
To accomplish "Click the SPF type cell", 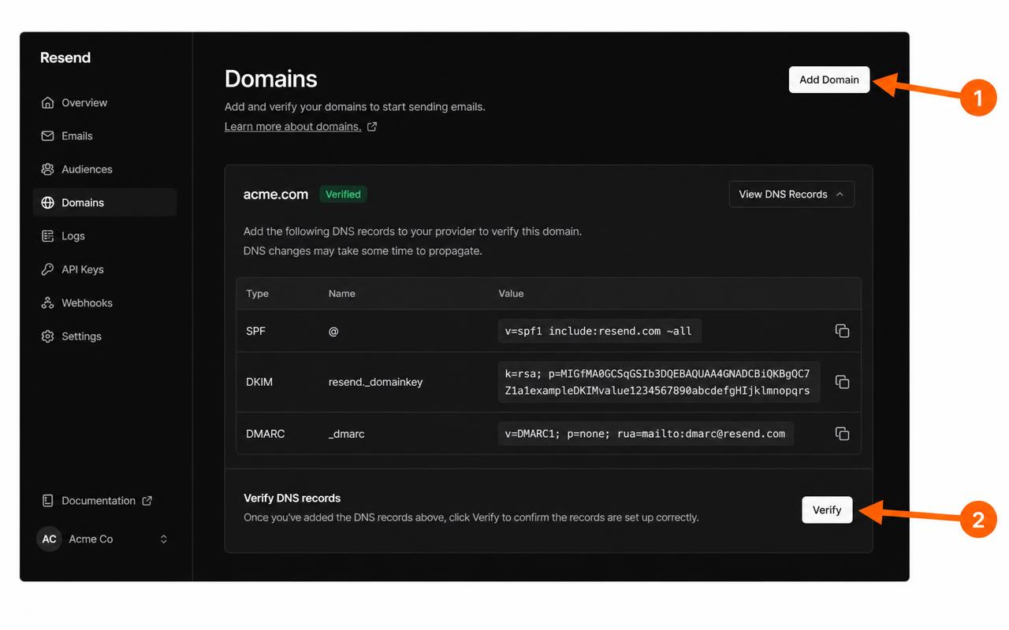I will click(256, 332).
